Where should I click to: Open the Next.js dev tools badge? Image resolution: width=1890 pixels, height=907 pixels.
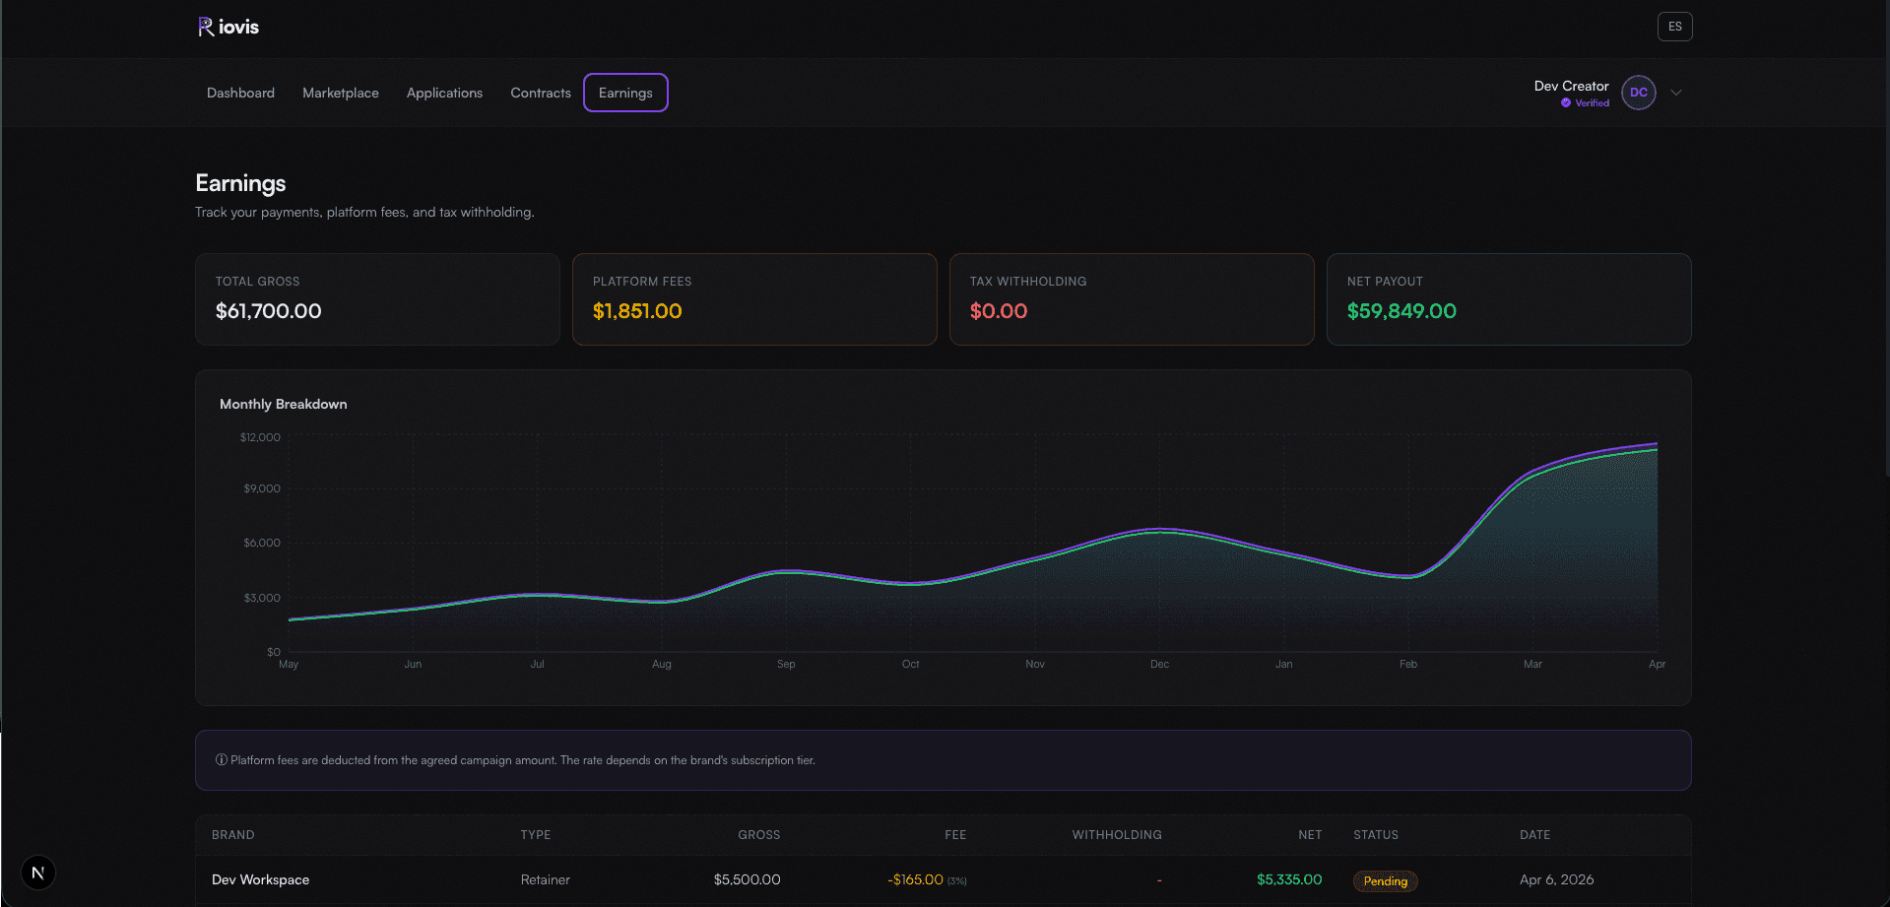pyautogui.click(x=38, y=873)
